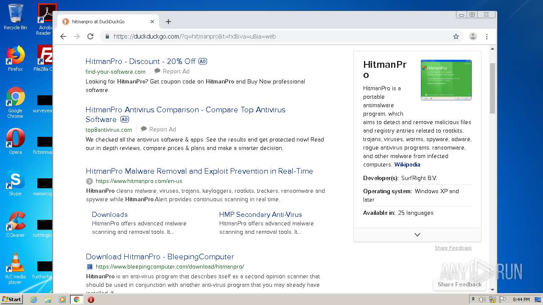Reload the DuckDuckGo page

coord(90,36)
